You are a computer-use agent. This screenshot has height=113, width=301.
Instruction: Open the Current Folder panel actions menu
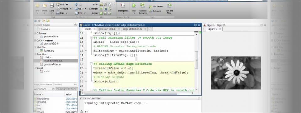76,25
